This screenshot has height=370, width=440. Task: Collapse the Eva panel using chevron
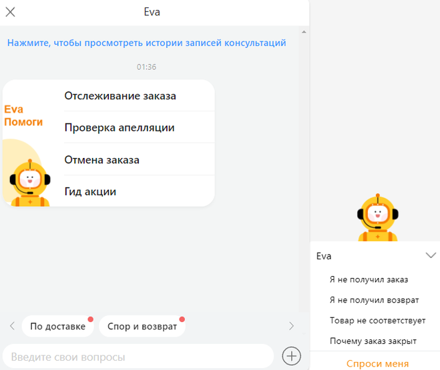tap(431, 255)
